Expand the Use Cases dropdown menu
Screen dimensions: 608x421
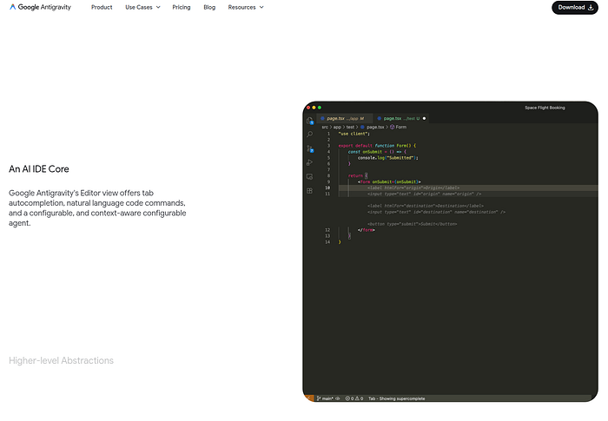click(142, 7)
